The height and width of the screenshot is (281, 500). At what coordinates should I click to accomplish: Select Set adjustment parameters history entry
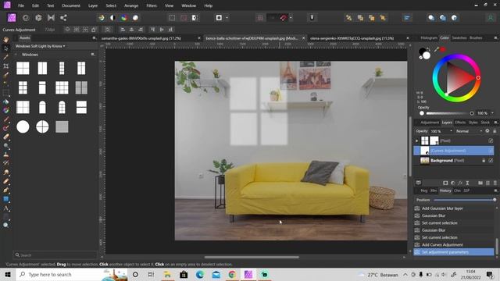point(454,252)
